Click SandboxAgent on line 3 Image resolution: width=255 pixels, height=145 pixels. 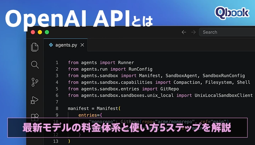[x=181, y=76]
